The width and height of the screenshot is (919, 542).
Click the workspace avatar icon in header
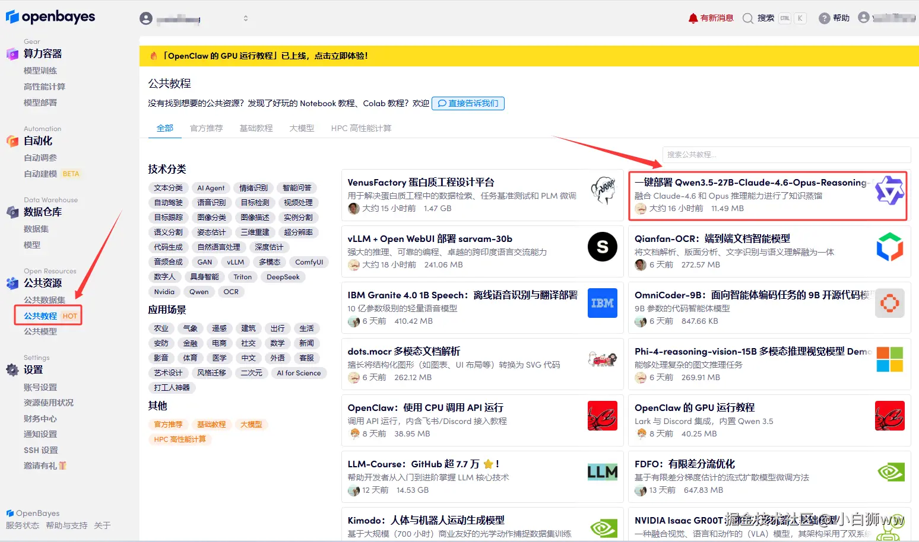[146, 18]
